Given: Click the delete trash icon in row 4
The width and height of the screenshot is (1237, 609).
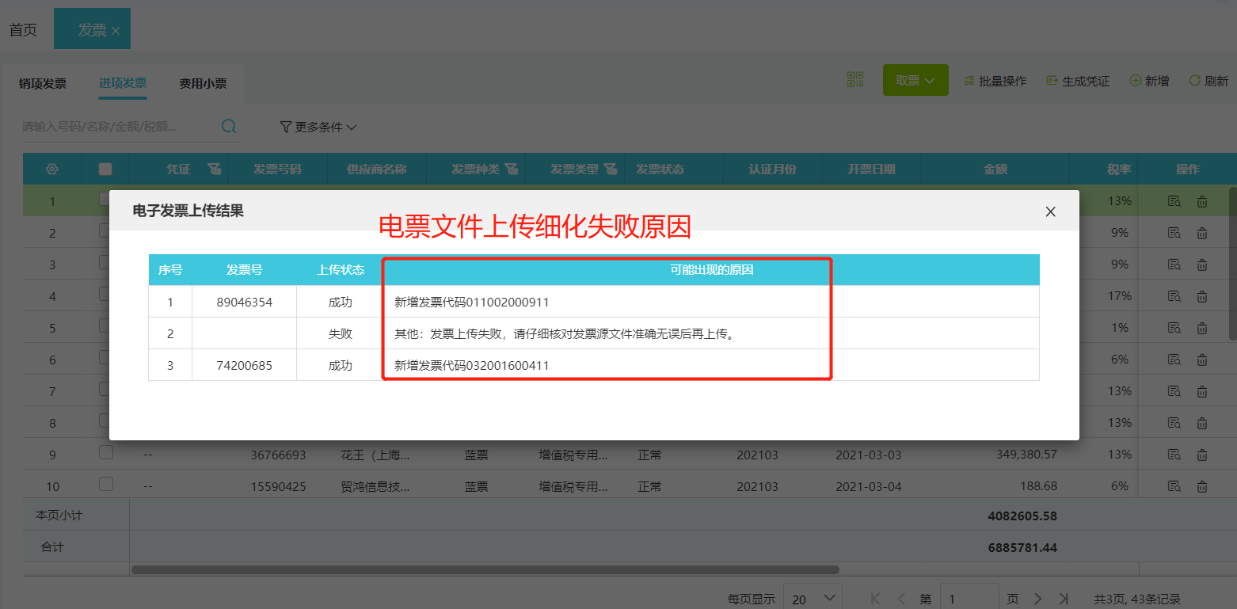Looking at the screenshot, I should tap(1202, 296).
